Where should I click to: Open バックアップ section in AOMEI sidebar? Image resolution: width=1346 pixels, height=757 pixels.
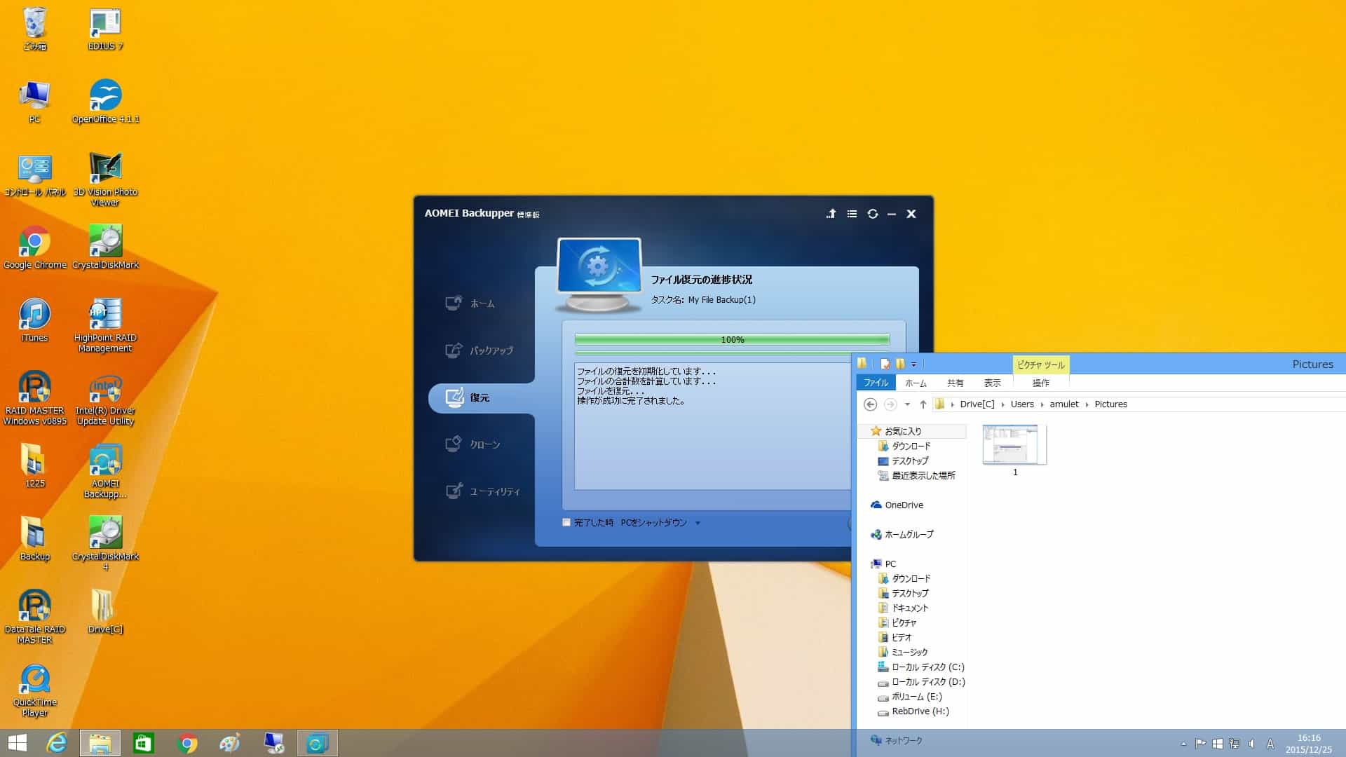point(480,350)
